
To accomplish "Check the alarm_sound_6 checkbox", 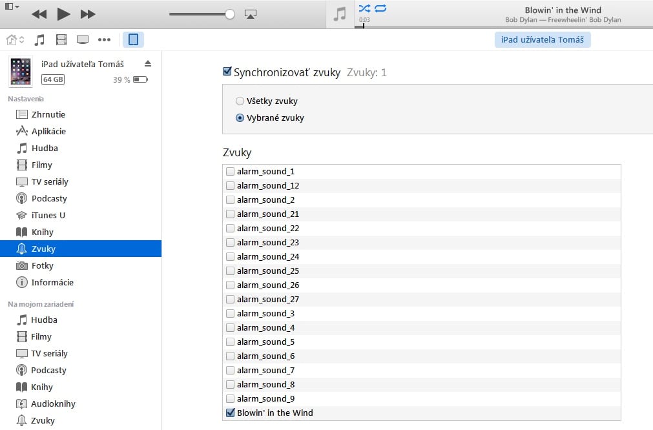I will tap(230, 356).
